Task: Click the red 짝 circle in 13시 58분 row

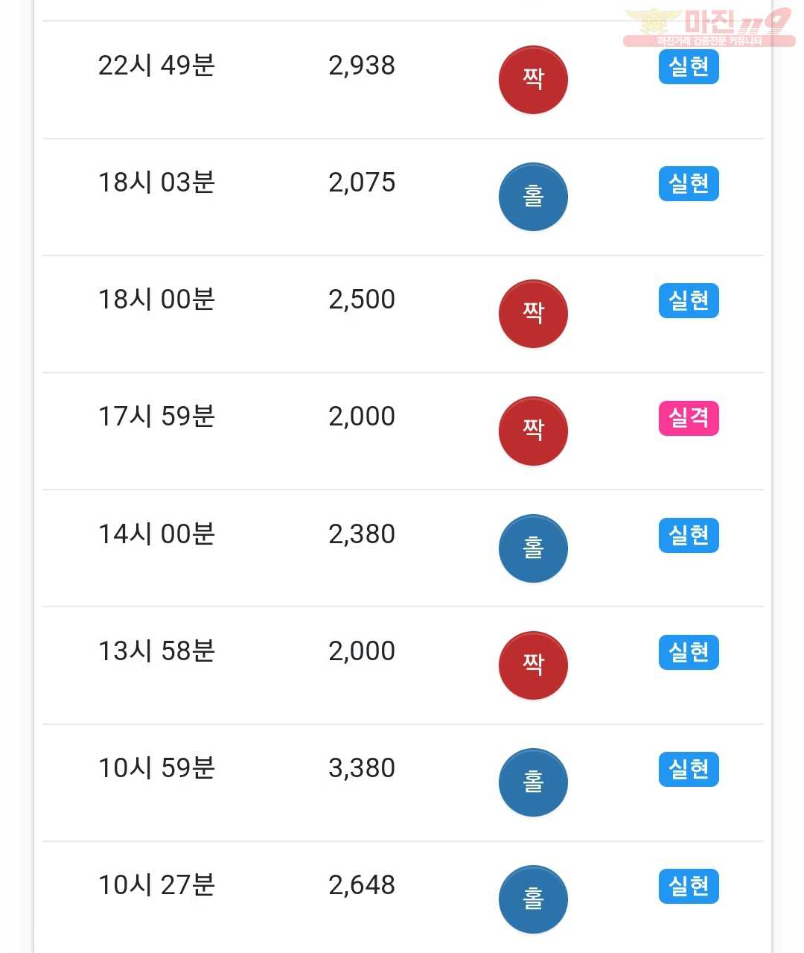Action: 533,665
